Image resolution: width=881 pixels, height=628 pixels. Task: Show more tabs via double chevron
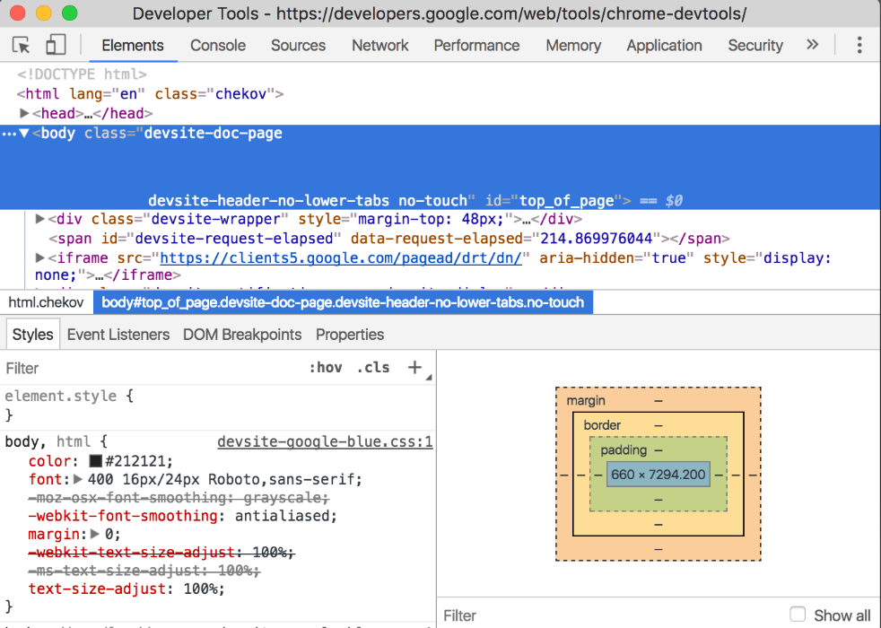pos(812,44)
